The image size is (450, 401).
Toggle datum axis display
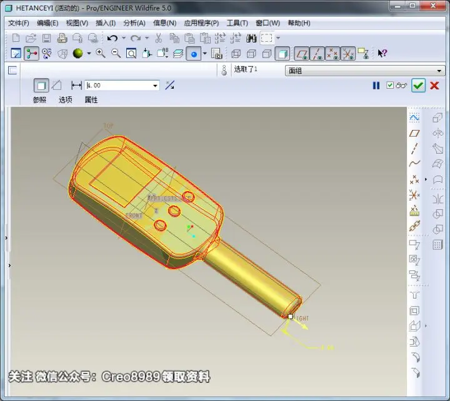[x=317, y=54]
